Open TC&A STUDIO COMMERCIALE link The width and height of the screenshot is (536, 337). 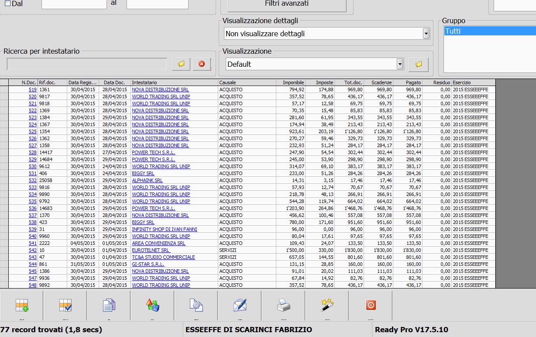164,257
